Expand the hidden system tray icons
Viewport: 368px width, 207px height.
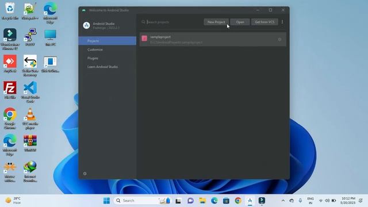point(283,201)
